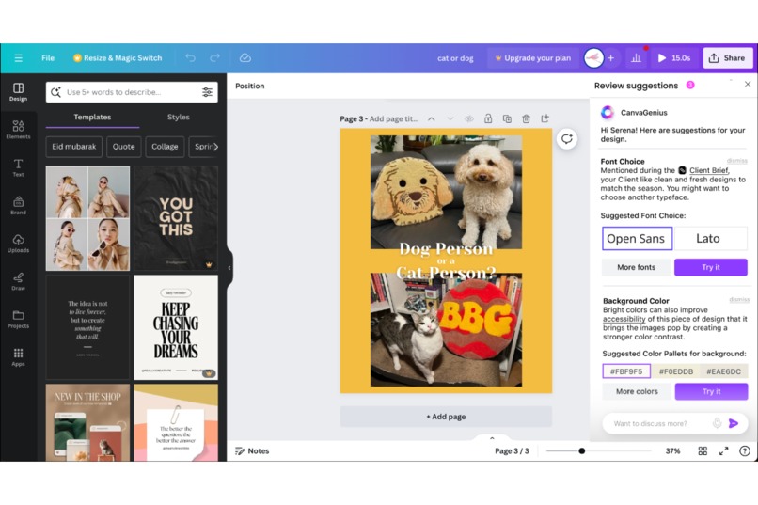
Task: Click the canvas refresh comment bubble icon
Action: click(566, 139)
